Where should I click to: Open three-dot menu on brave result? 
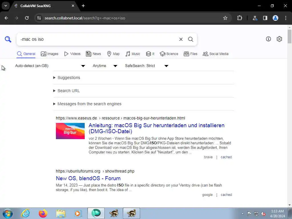217,157
